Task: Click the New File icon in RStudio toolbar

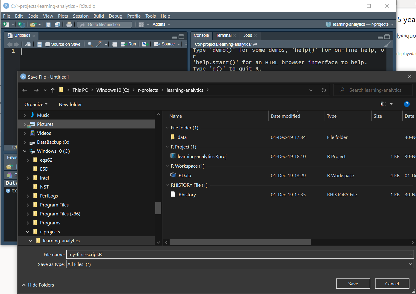Action: (6, 24)
